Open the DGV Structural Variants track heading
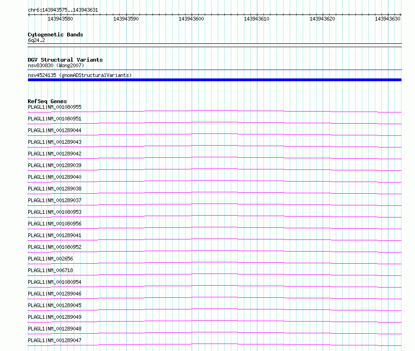The height and width of the screenshot is (351, 415). point(65,60)
